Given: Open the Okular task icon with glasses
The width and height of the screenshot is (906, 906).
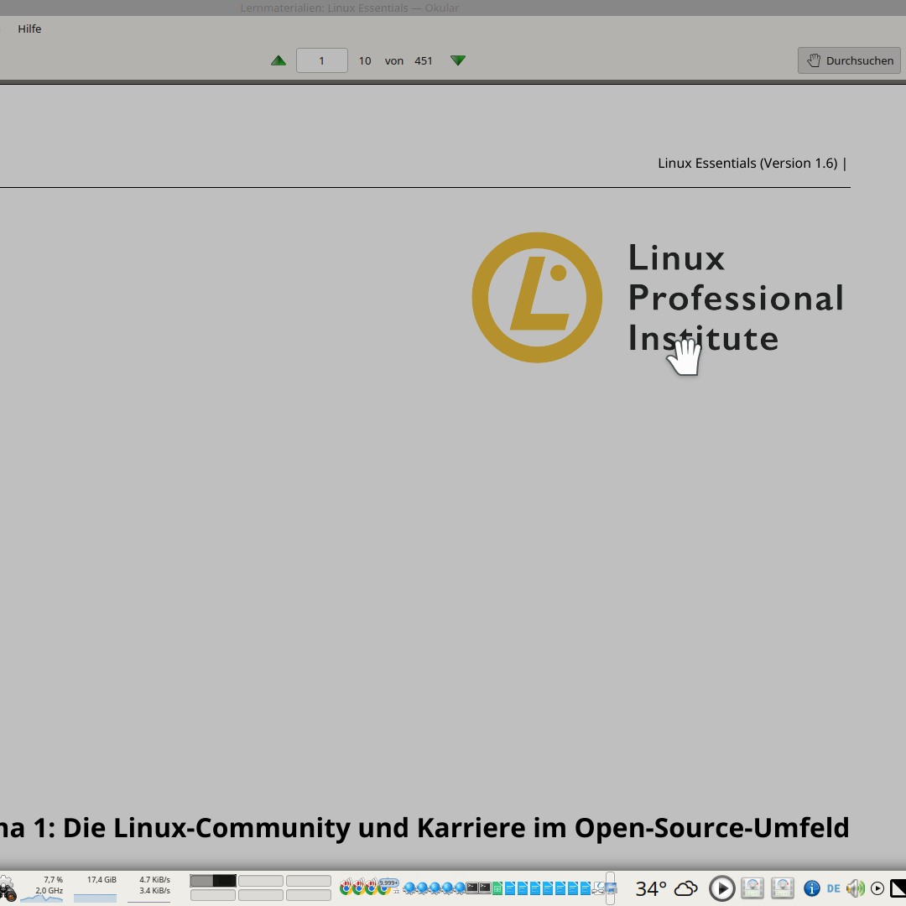Looking at the screenshot, I should 598,888.
